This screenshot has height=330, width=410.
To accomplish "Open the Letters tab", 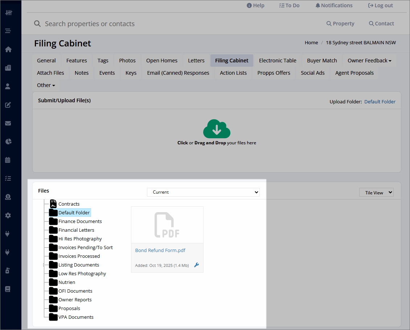I will tap(196, 61).
